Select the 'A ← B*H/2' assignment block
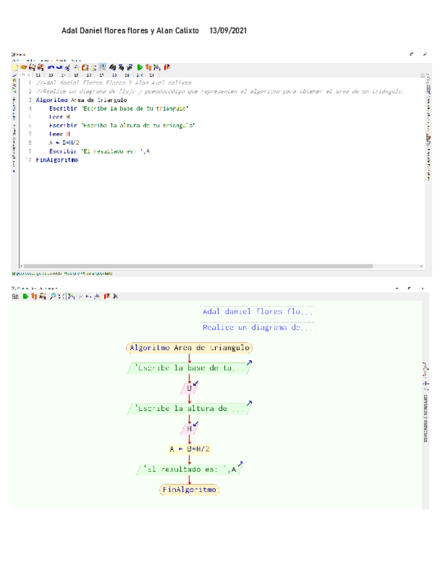This screenshot has width=443, height=573. point(189,449)
